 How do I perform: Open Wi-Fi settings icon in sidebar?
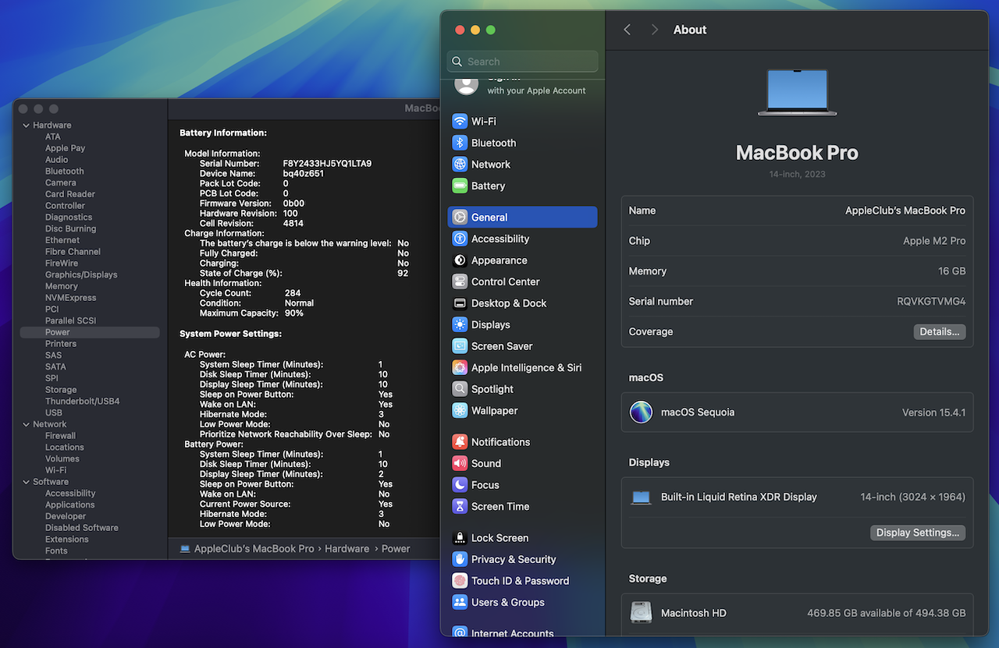[460, 122]
